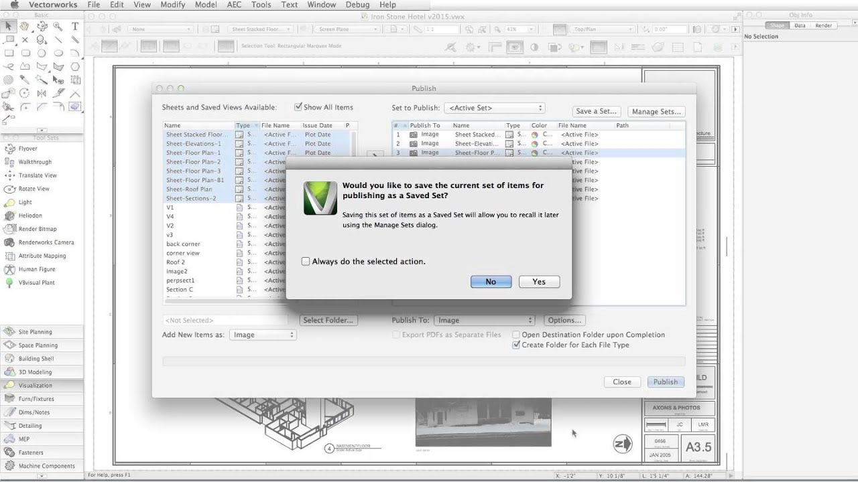Choose the Renderworks Camera tool
858x482 pixels.
point(46,242)
